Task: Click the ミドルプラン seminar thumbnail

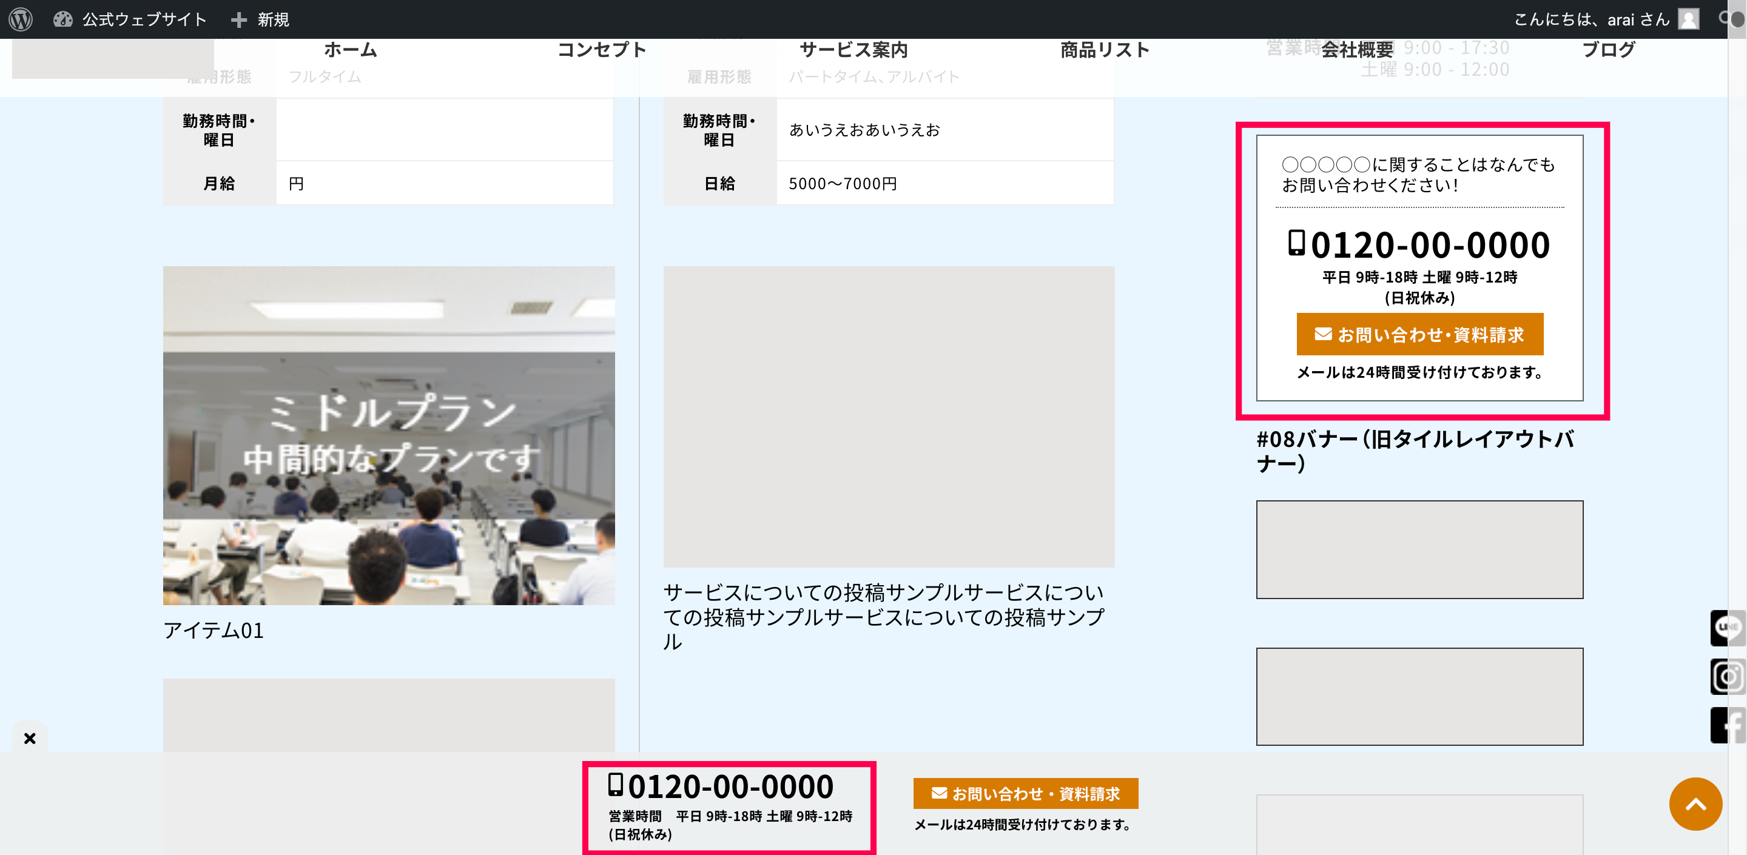Action: coord(389,435)
